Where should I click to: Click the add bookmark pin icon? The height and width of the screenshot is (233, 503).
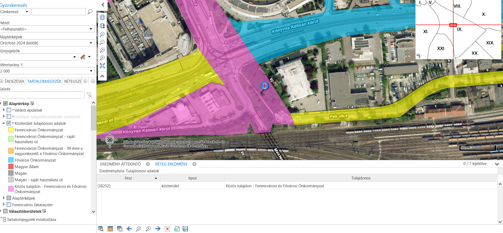pyautogui.click(x=83, y=57)
